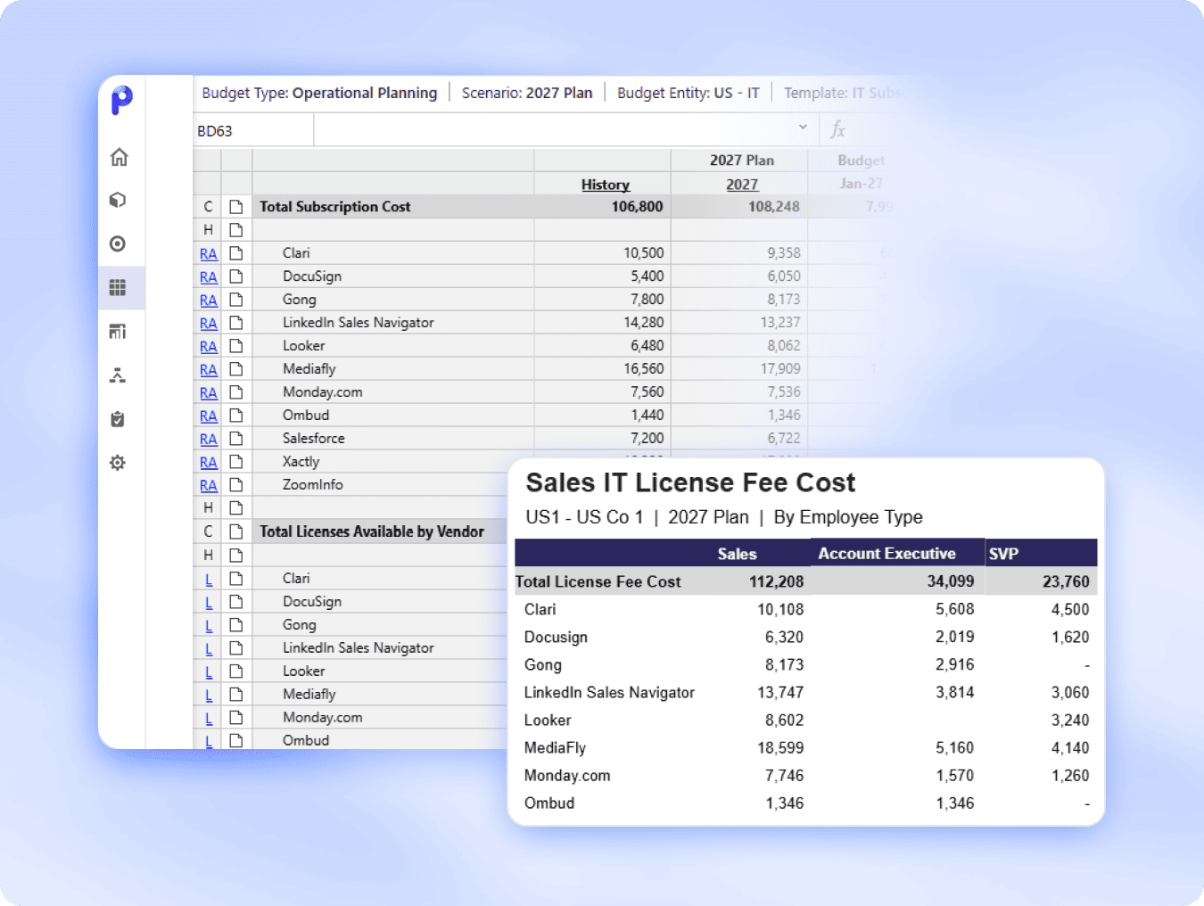
Task: Click the History column header
Action: click(x=606, y=185)
